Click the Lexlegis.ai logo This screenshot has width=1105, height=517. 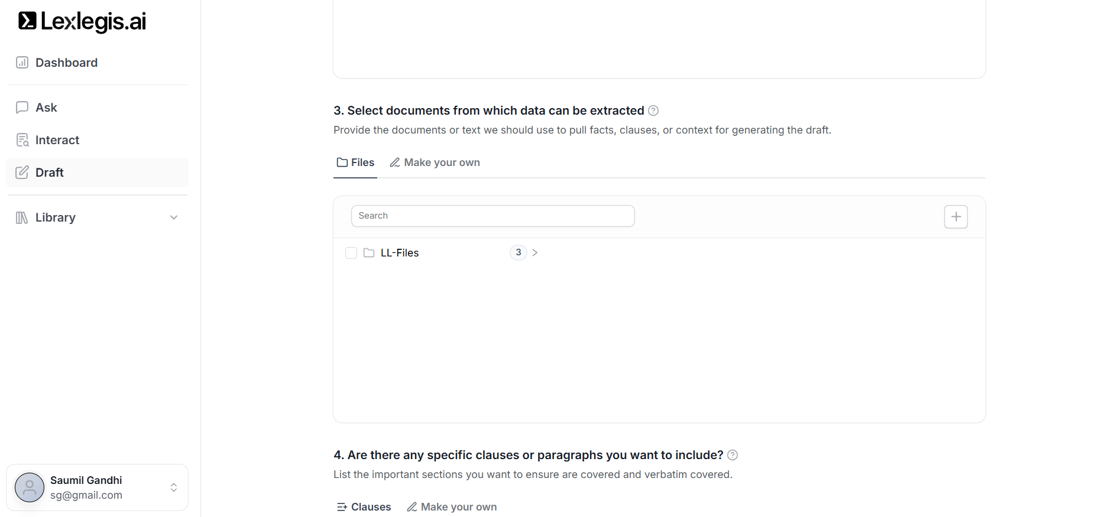(x=82, y=21)
